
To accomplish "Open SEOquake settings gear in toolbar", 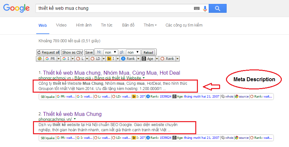I will pos(40,59).
